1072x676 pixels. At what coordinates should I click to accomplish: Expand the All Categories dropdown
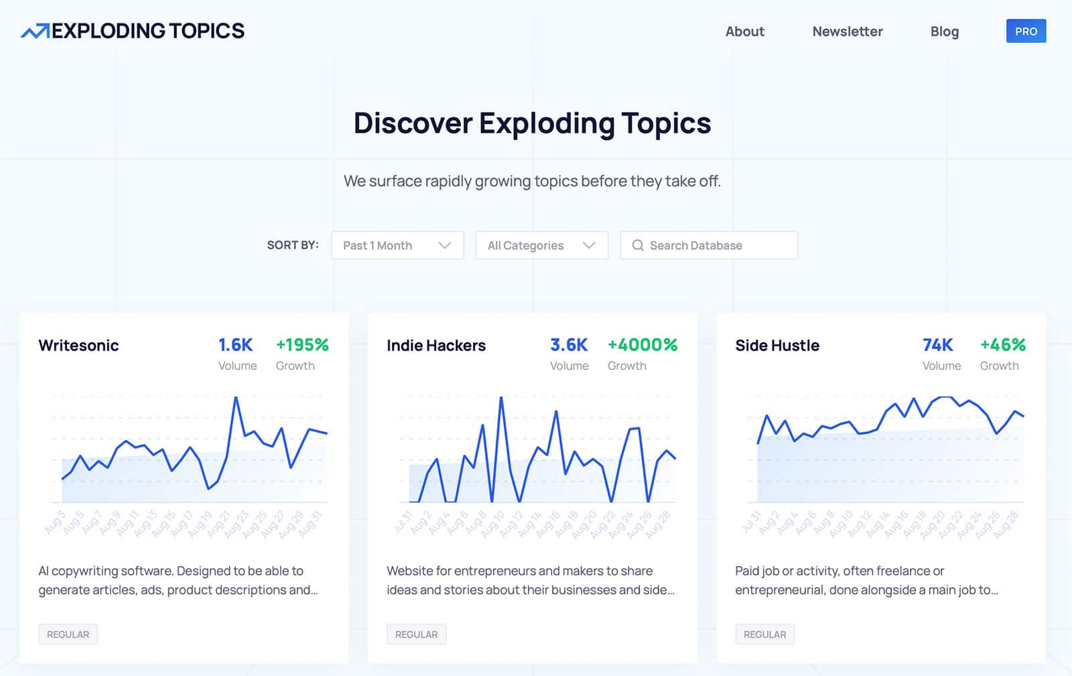(542, 245)
